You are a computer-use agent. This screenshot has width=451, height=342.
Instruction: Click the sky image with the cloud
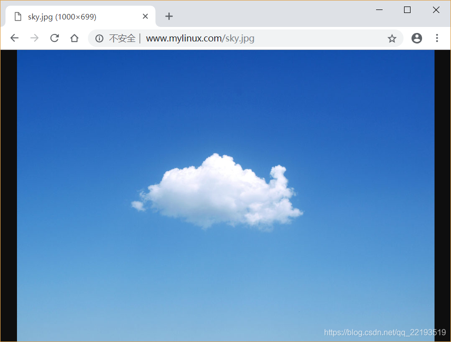pyautogui.click(x=226, y=196)
